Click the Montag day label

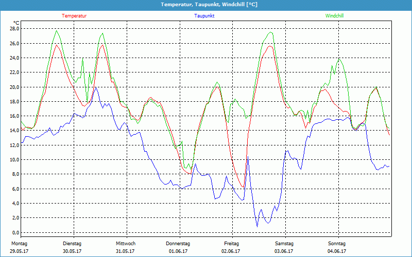19,244
